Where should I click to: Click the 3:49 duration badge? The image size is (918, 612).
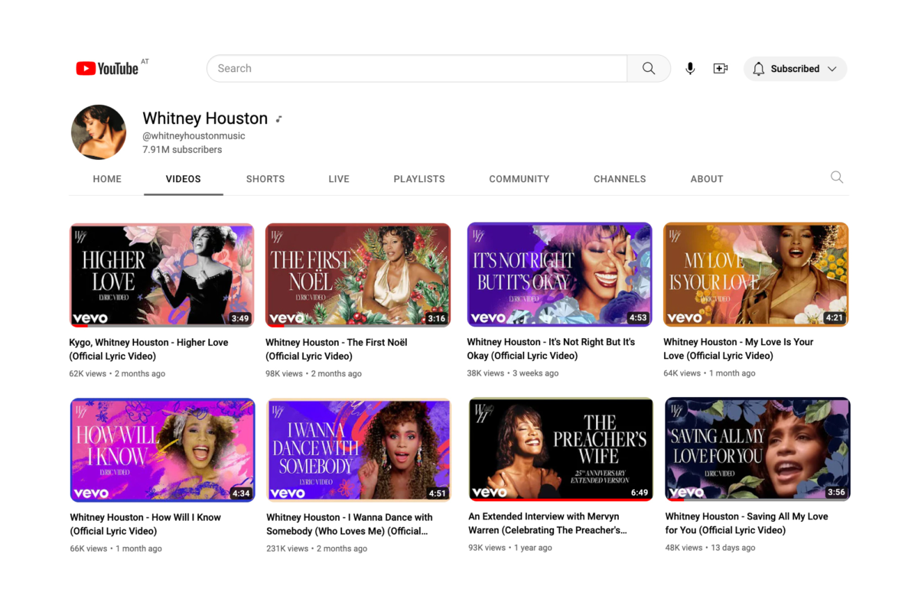(240, 318)
